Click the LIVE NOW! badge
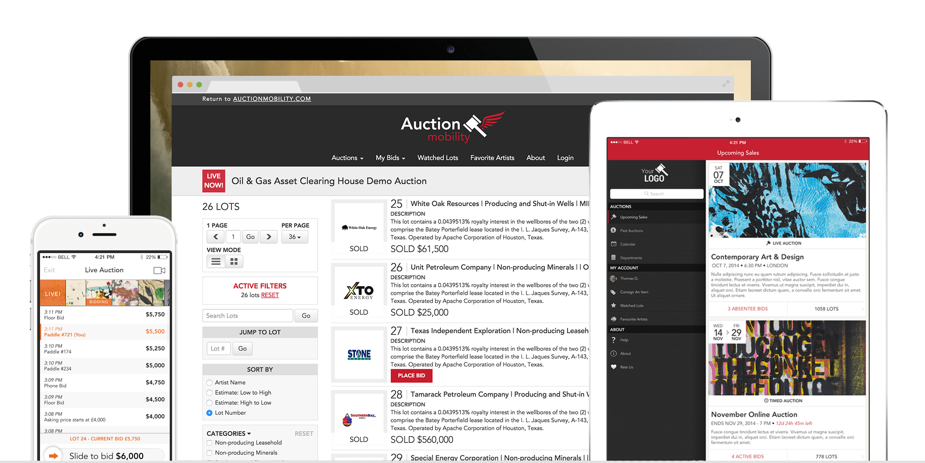The width and height of the screenshot is (925, 463). 213,181
